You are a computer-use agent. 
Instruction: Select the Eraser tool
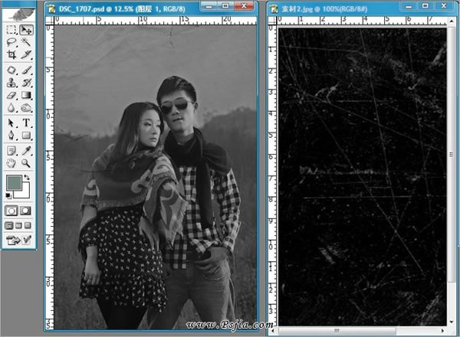pos(11,95)
